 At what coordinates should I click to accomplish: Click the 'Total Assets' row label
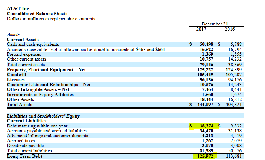tap(19, 105)
